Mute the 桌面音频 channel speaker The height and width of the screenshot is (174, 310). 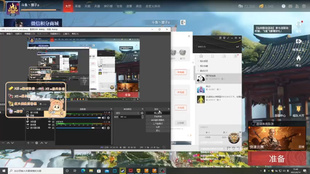point(103,128)
